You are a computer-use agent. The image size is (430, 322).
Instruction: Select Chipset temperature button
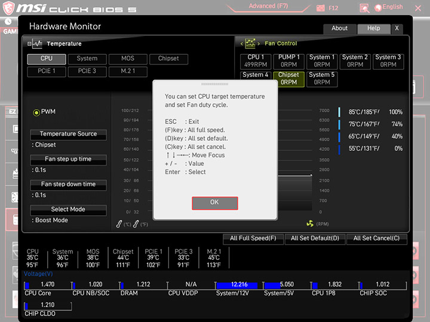168,59
